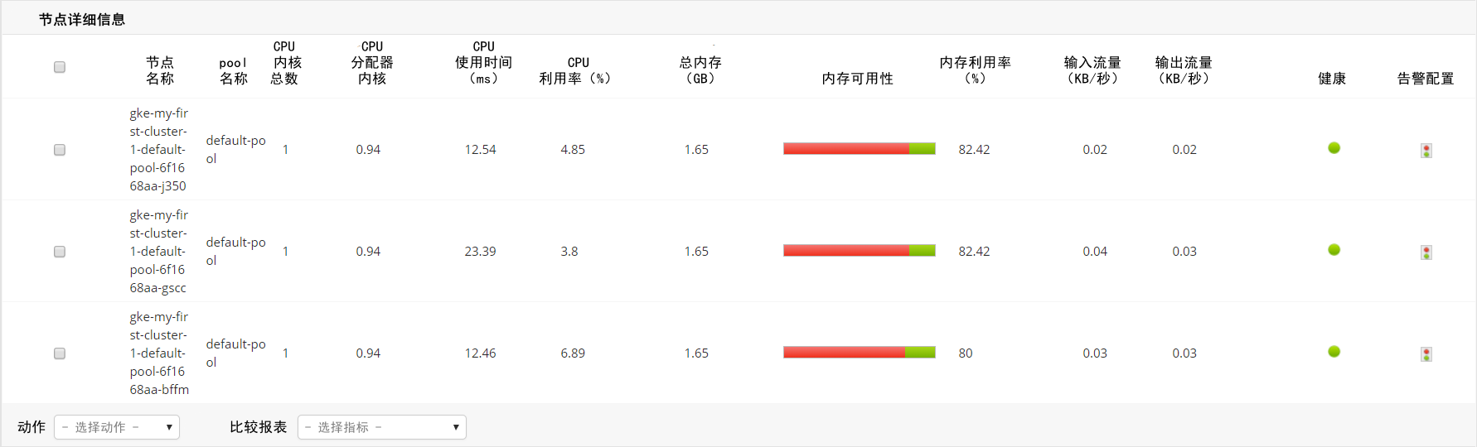Click alarm config icon for bffm node
Viewport: 1477px width, 447px height.
[1426, 354]
